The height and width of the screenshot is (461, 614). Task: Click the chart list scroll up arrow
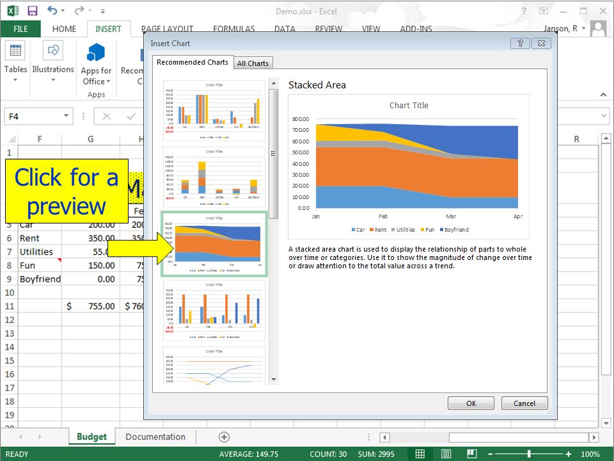(274, 83)
